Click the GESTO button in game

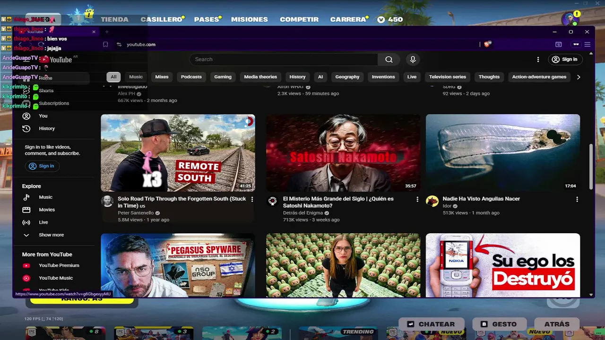pos(499,324)
